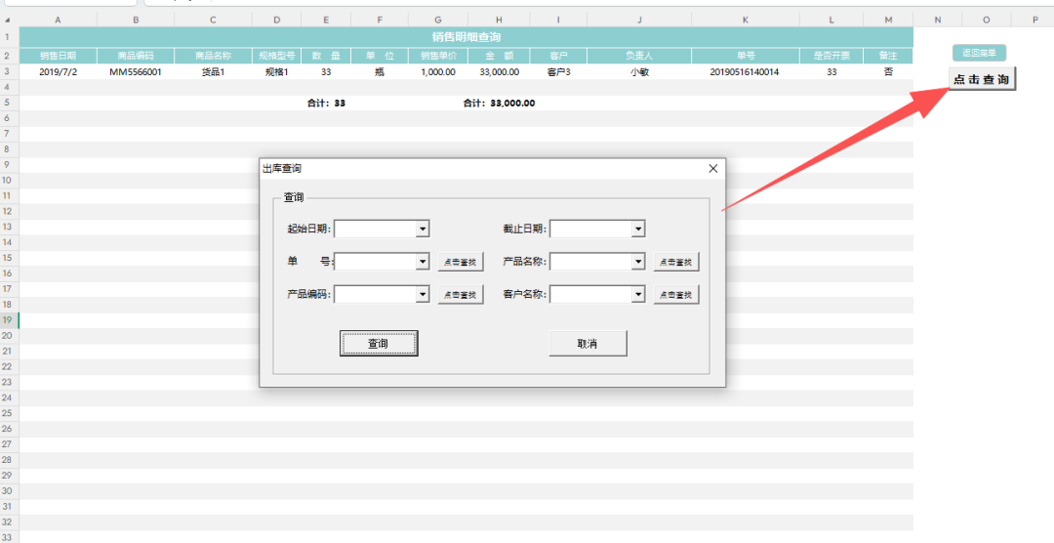Open the 单号 dropdown arrow
Image resolution: width=1054 pixels, height=543 pixels.
423,262
